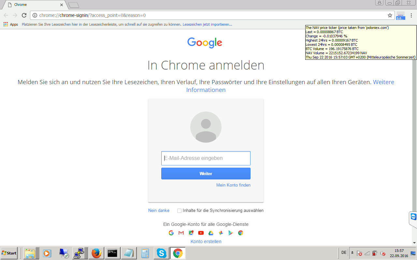
Task: Open Apps shortcut in bookmarks bar
Action: (11, 24)
